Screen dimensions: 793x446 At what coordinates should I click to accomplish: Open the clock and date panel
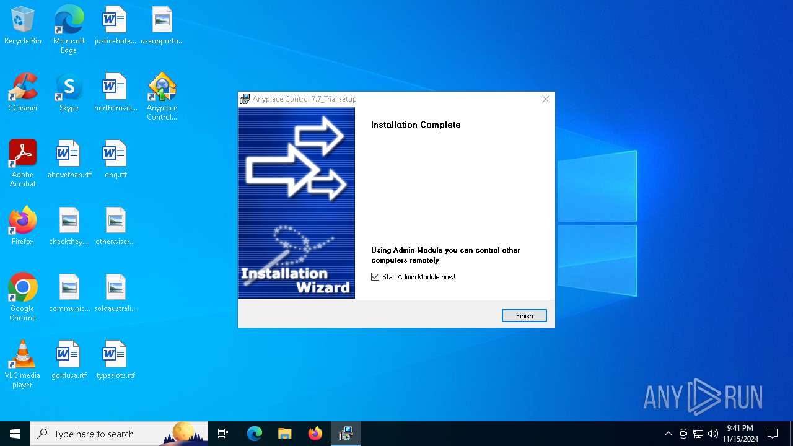click(740, 434)
